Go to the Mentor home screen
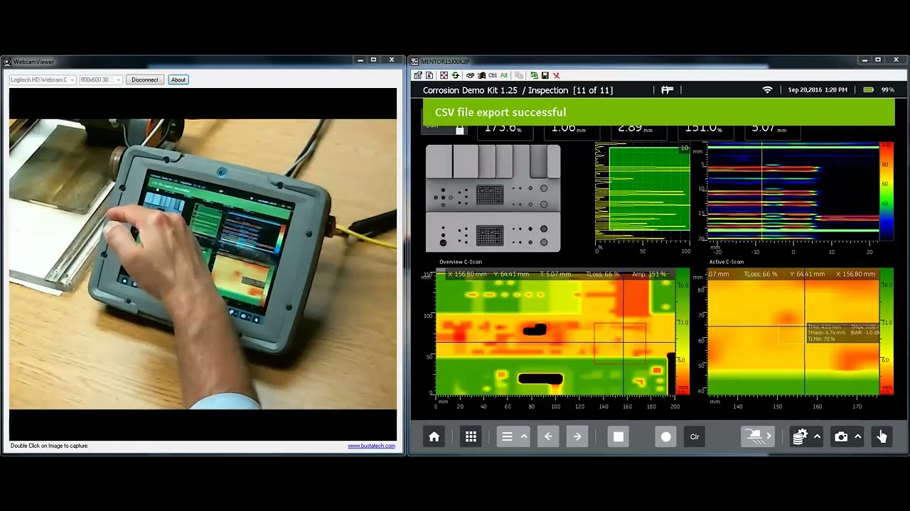910x511 pixels. pos(434,436)
